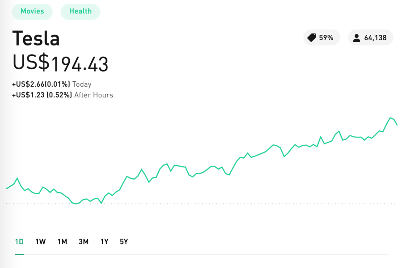The width and height of the screenshot is (402, 268).
Task: Switch to the 1D time range
Action: coord(19,242)
